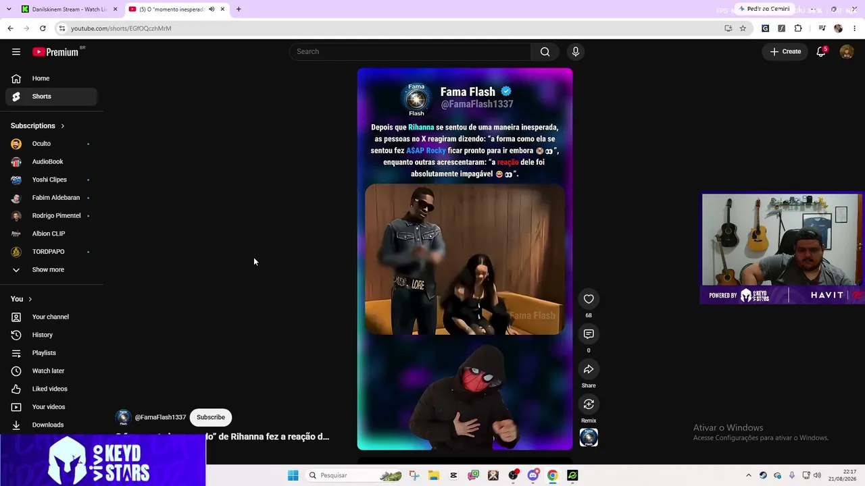Open the Short's sound source thumbnail

[589, 437]
